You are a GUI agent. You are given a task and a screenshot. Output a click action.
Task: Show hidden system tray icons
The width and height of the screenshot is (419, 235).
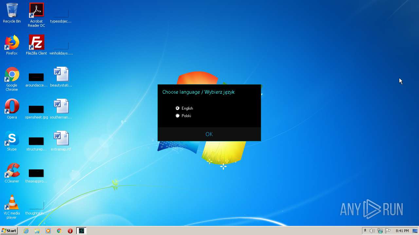coord(365,231)
